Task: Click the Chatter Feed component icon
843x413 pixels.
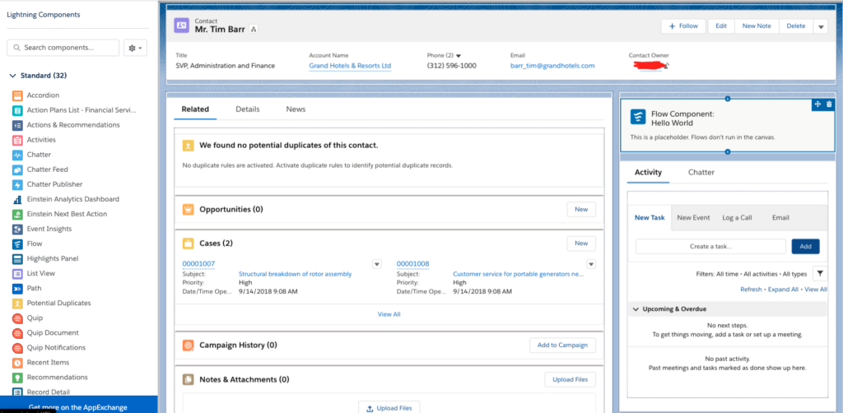Action: click(x=17, y=169)
